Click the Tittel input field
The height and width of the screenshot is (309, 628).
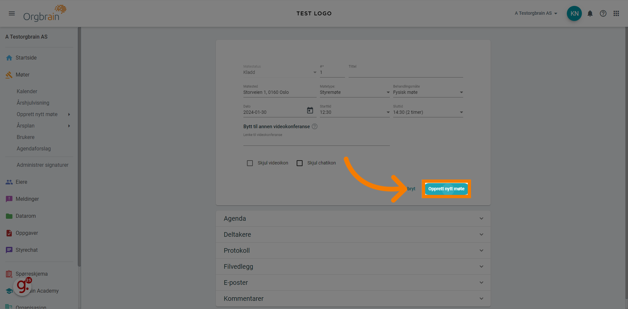406,72
